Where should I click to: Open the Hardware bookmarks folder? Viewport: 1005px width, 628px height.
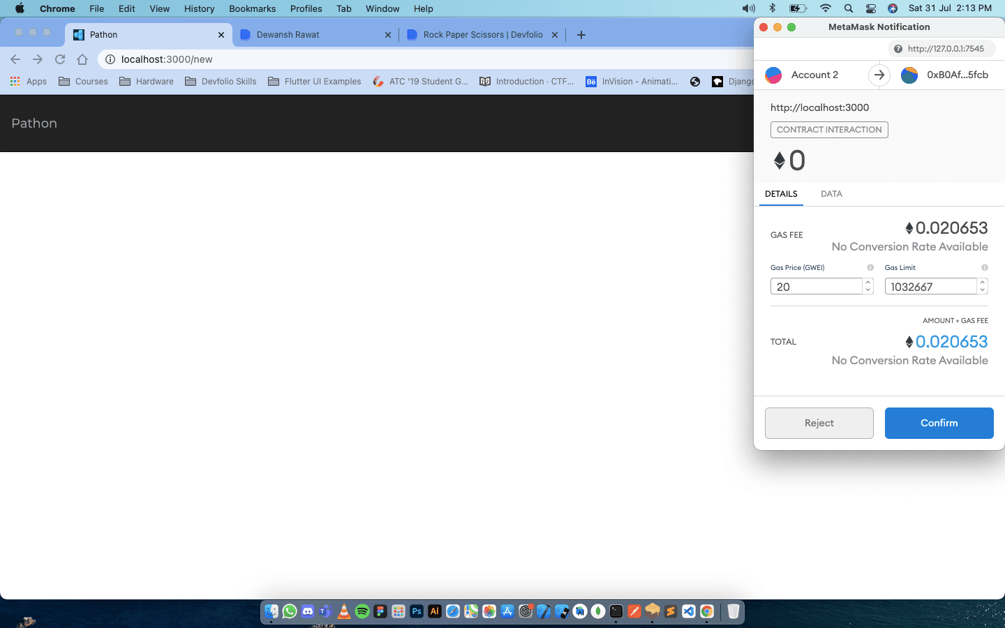pos(147,82)
